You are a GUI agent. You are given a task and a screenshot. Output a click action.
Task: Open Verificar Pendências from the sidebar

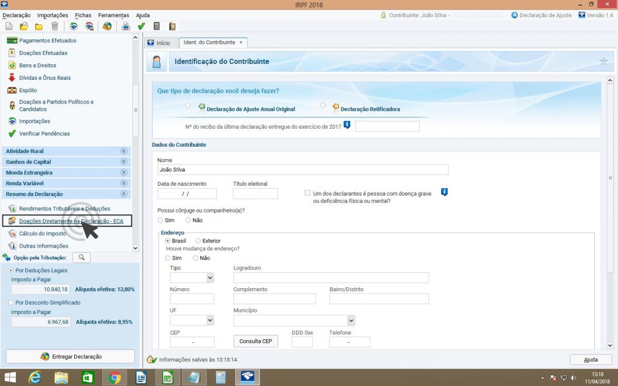(x=44, y=133)
